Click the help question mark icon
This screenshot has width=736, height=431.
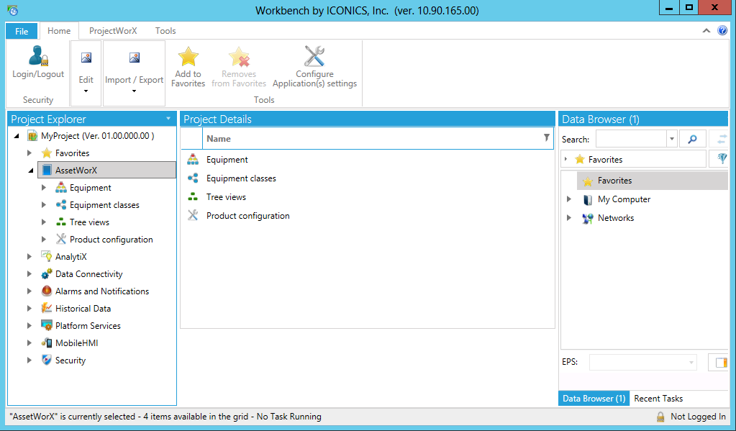click(x=722, y=31)
